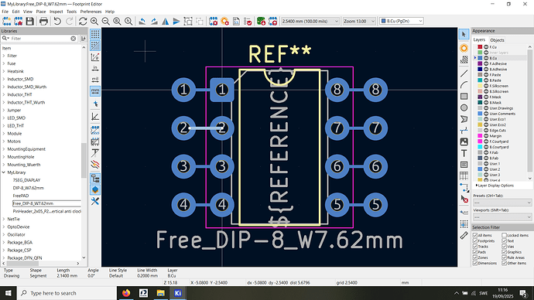Uncheck the Footprints selection filter
Screen dimensions: 534x300
(x=475, y=240)
